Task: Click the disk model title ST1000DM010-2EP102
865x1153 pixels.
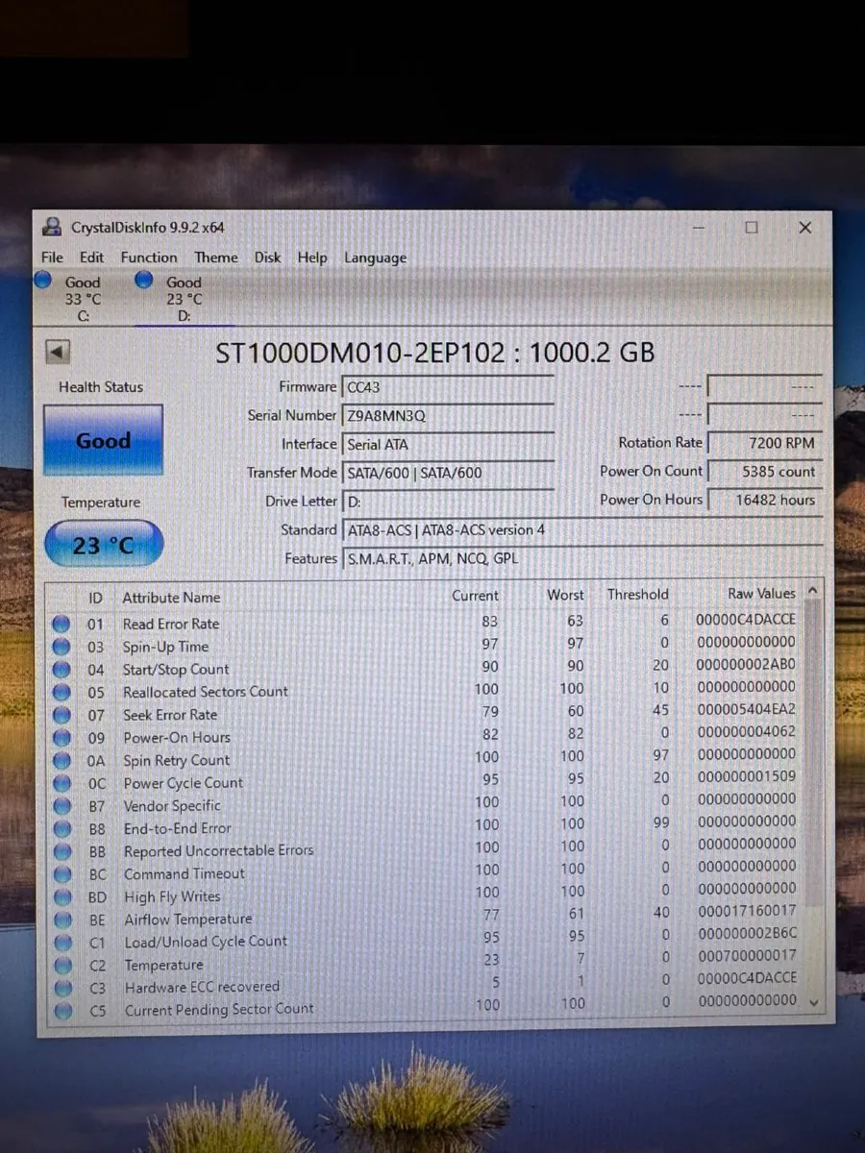Action: point(359,353)
